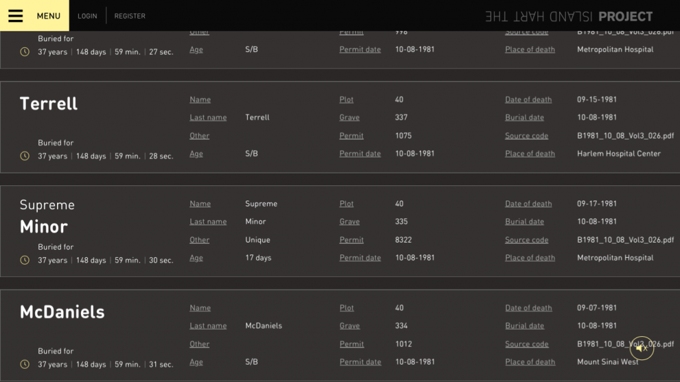Open the hamburger MENU button

coord(34,16)
